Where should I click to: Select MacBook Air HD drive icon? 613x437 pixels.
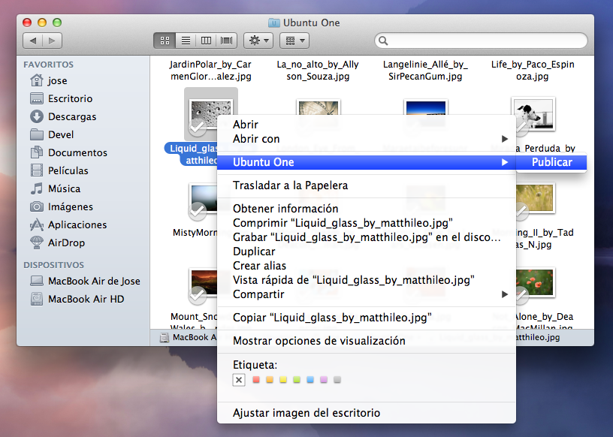point(37,299)
